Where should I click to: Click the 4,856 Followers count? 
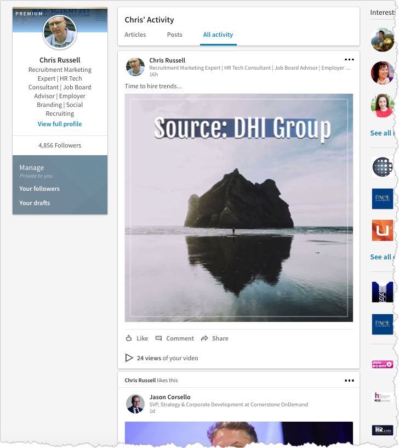[x=60, y=145]
